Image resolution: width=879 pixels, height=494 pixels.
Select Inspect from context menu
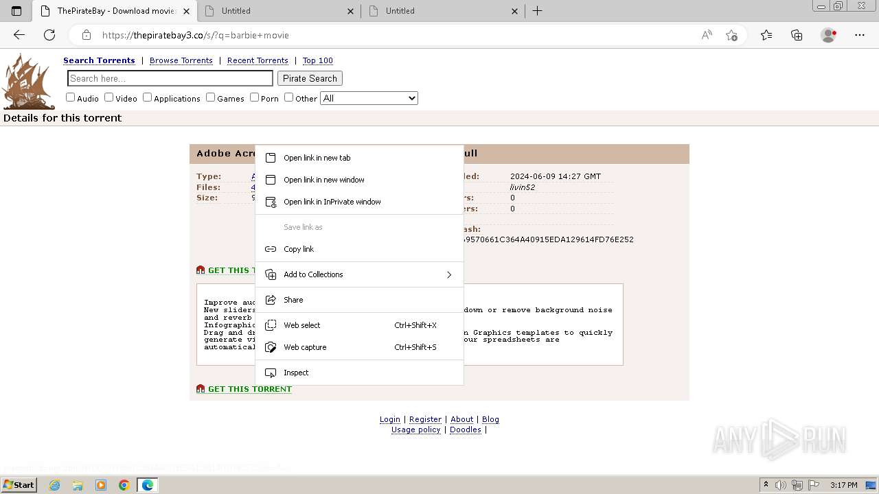[359, 373]
